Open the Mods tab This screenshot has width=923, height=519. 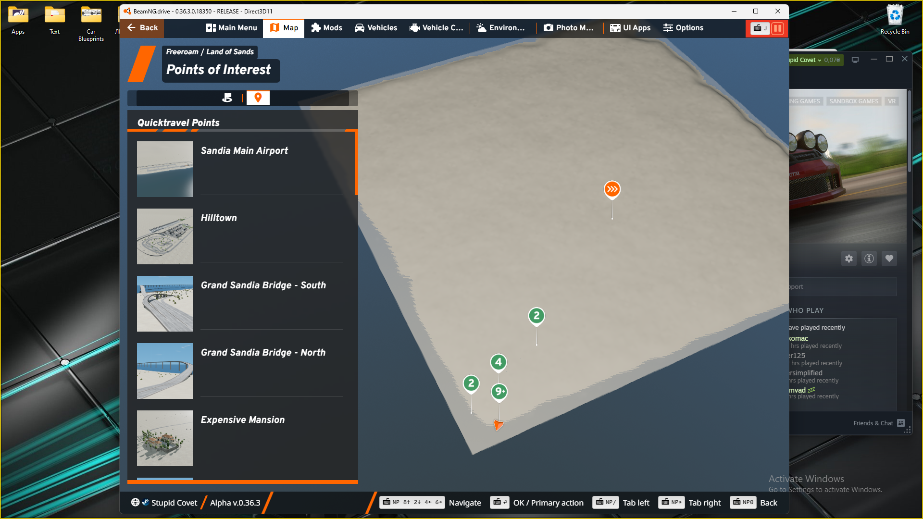[x=326, y=28]
